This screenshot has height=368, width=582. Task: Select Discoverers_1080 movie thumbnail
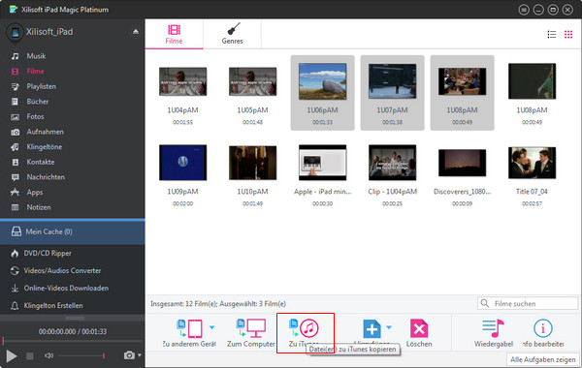click(462, 163)
